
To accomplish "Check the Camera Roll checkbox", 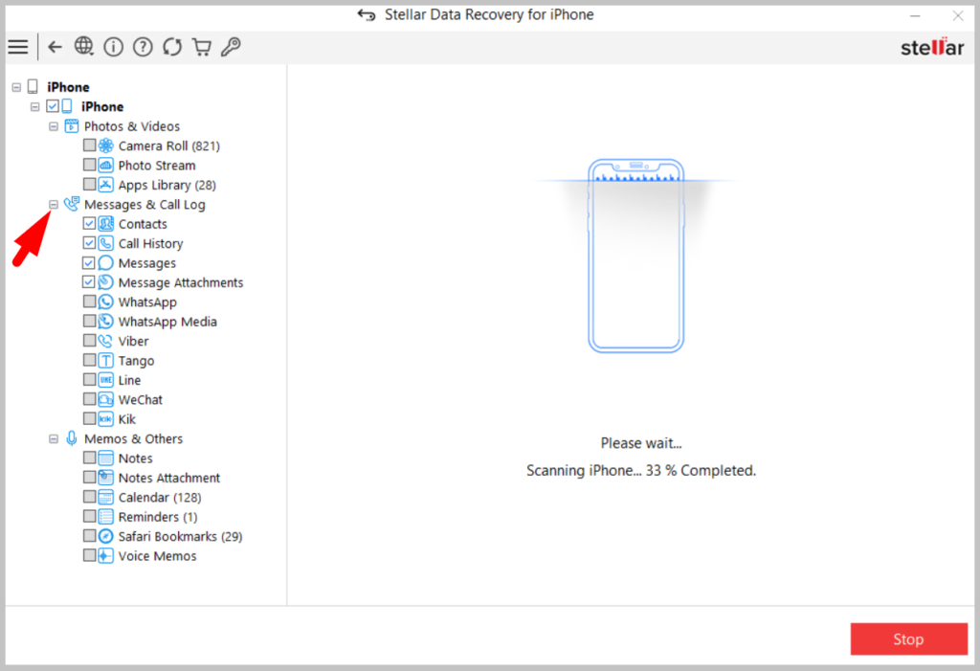I will [x=89, y=145].
